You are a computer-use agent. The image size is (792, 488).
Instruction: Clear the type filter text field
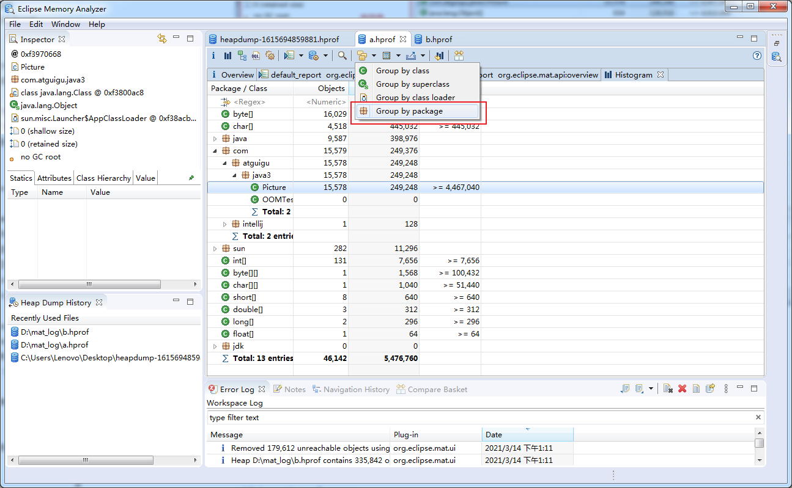click(x=758, y=417)
